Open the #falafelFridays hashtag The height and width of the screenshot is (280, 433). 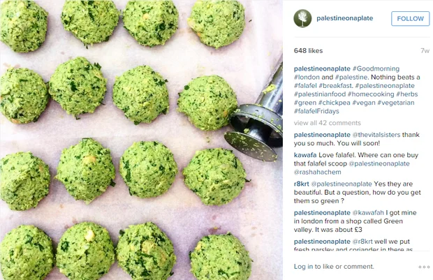point(316,111)
